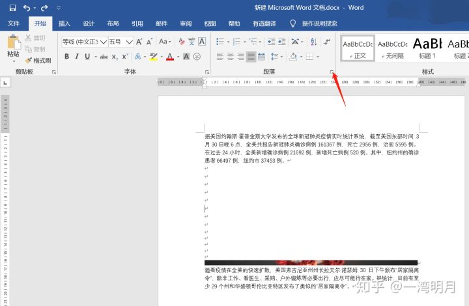The height and width of the screenshot is (306, 469).
Task: Open the clipboard pane launcher
Action: coord(54,72)
